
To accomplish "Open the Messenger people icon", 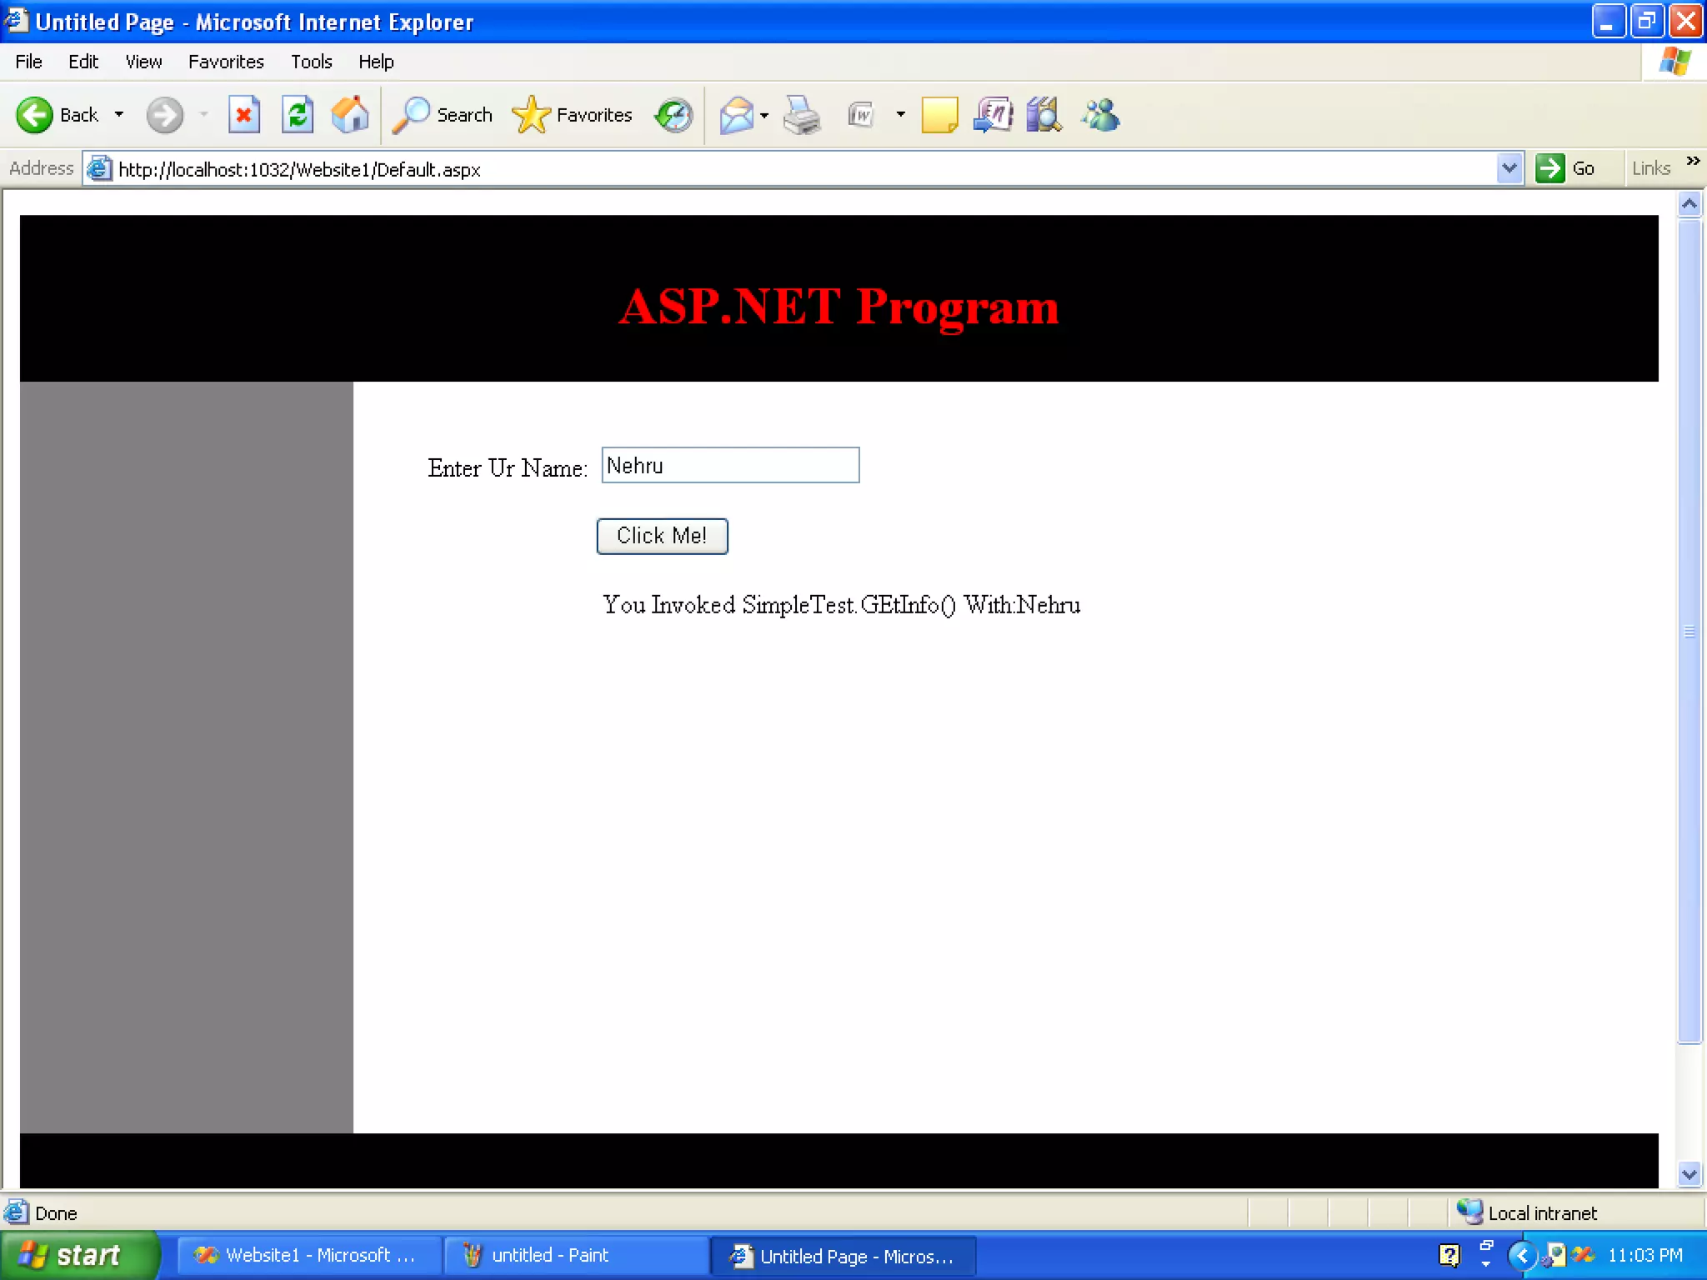I will tap(1101, 115).
